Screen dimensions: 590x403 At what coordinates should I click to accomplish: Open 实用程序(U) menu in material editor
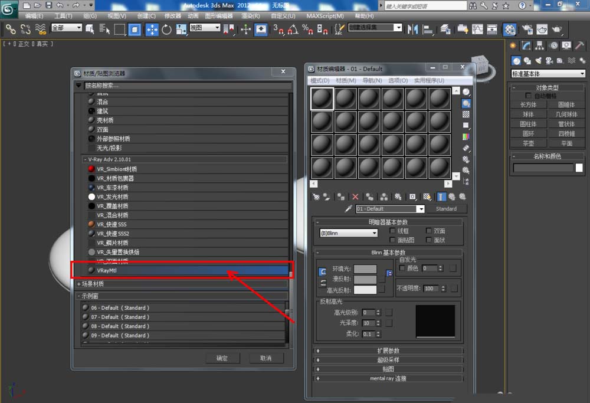(429, 80)
